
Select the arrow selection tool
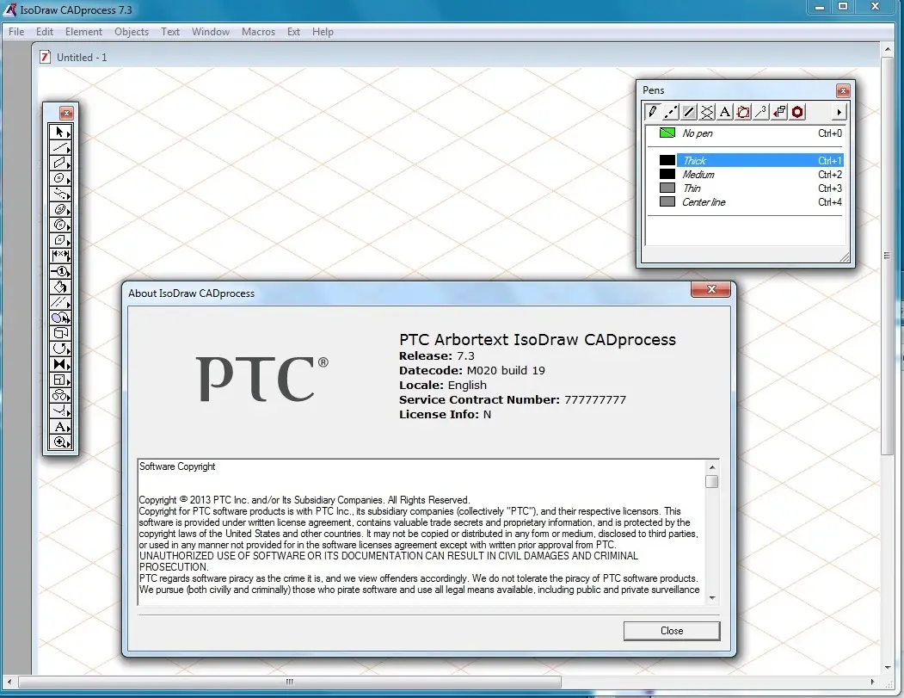(x=60, y=132)
